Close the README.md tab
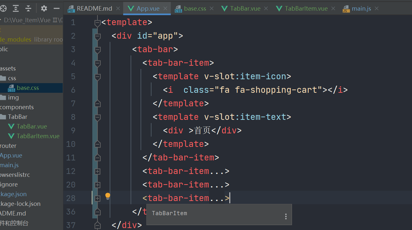 pyautogui.click(x=118, y=9)
